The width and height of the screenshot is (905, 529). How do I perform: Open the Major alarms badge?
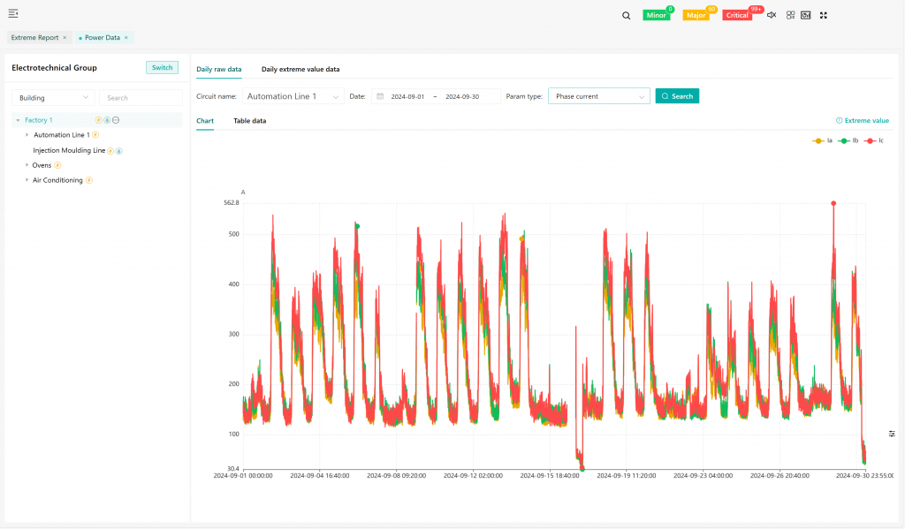696,15
